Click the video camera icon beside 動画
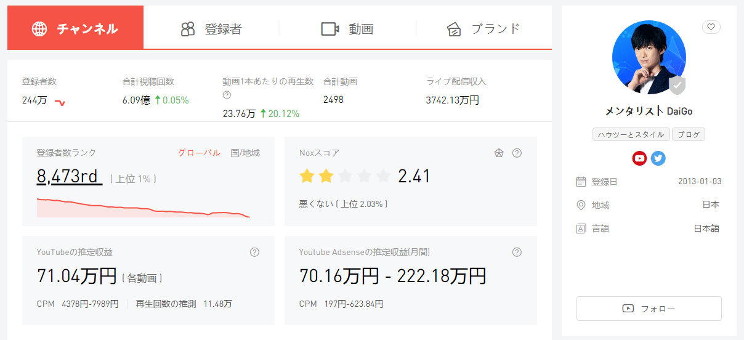 tap(330, 29)
